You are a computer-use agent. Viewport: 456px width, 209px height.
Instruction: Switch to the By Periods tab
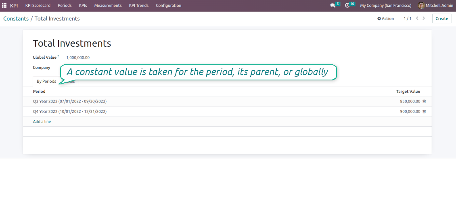click(x=46, y=82)
